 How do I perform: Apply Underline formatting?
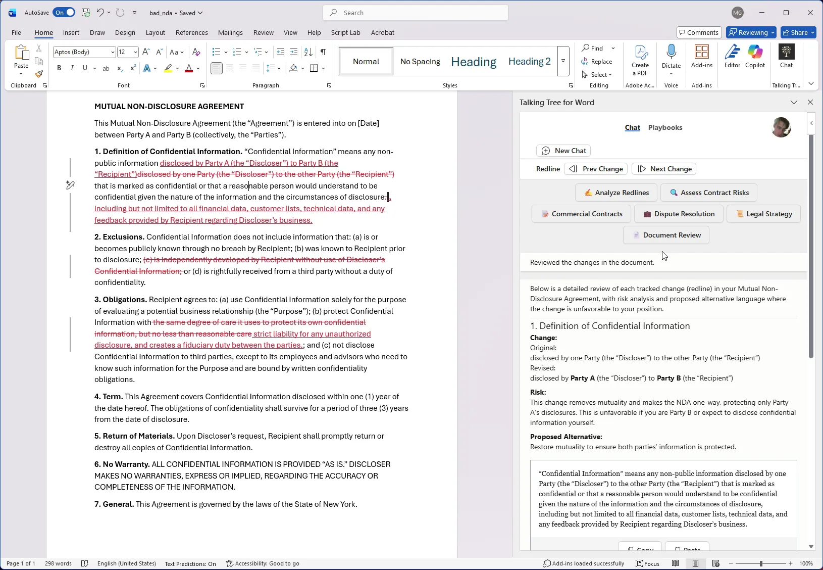tap(85, 68)
